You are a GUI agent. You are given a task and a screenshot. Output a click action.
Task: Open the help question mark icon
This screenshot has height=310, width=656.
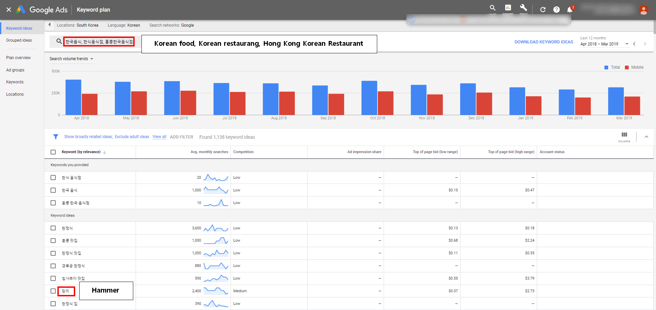556,10
